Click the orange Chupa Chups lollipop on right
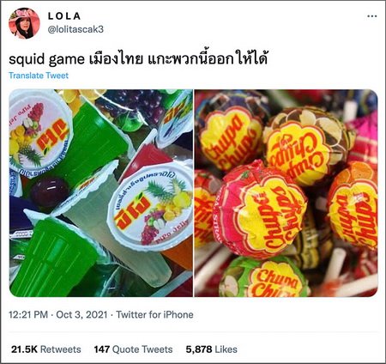 tap(353, 206)
